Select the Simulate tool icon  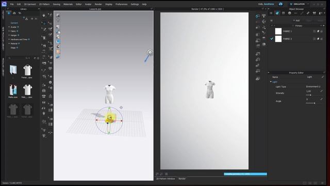click(x=44, y=16)
